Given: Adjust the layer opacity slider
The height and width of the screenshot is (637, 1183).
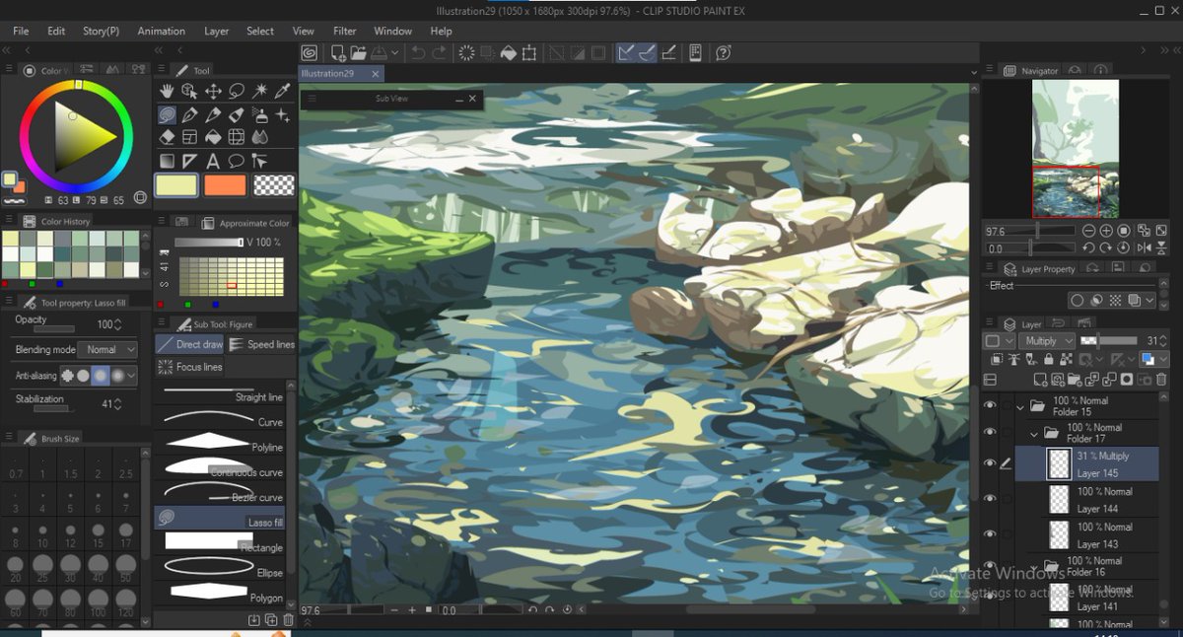Looking at the screenshot, I should coord(1109,340).
